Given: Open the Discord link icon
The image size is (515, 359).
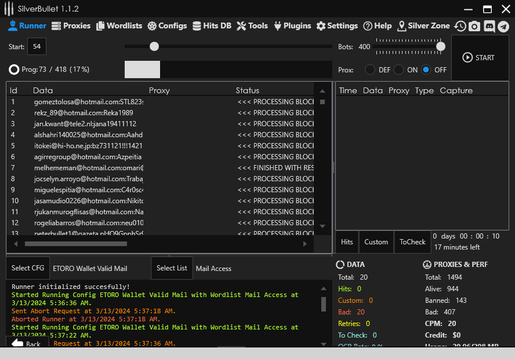Looking at the screenshot, I should tap(489, 26).
